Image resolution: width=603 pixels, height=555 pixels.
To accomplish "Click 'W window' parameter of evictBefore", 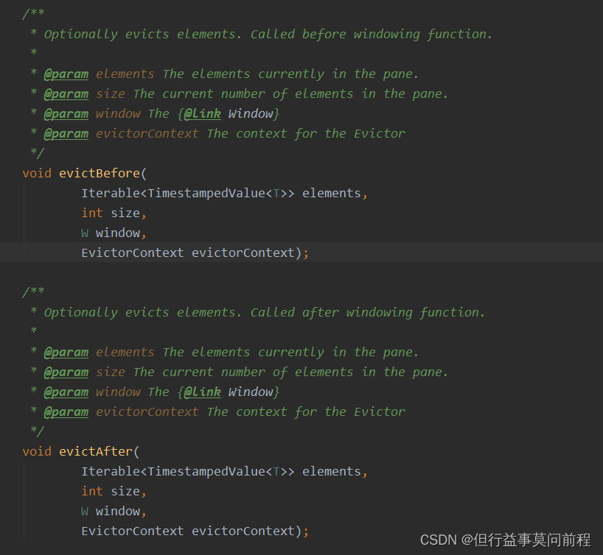I will (114, 233).
